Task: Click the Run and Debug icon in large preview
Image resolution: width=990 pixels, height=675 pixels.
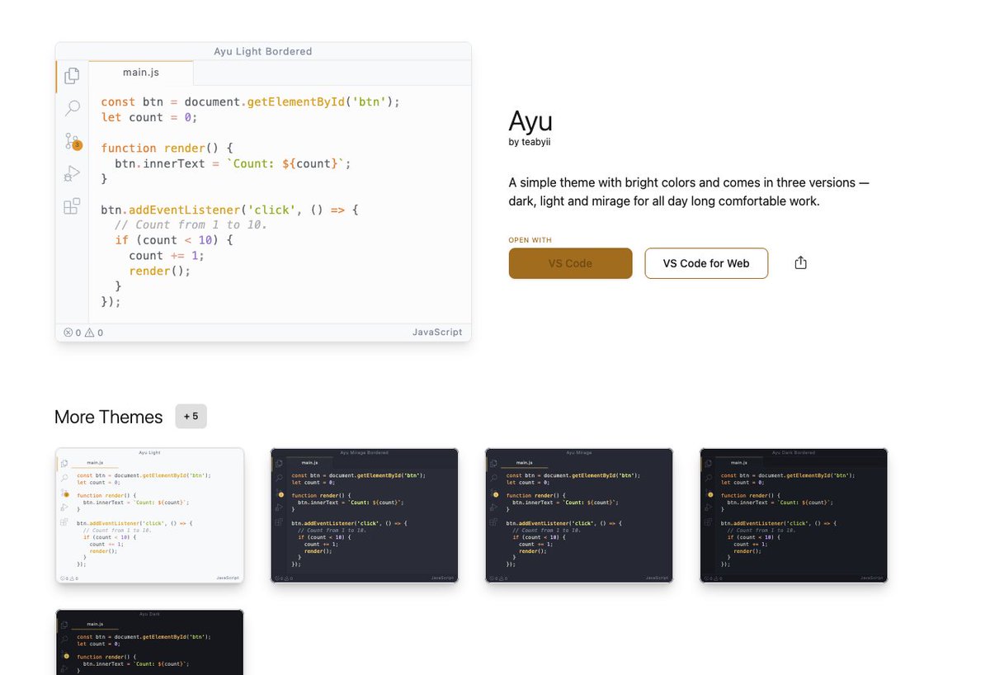Action: click(x=72, y=173)
